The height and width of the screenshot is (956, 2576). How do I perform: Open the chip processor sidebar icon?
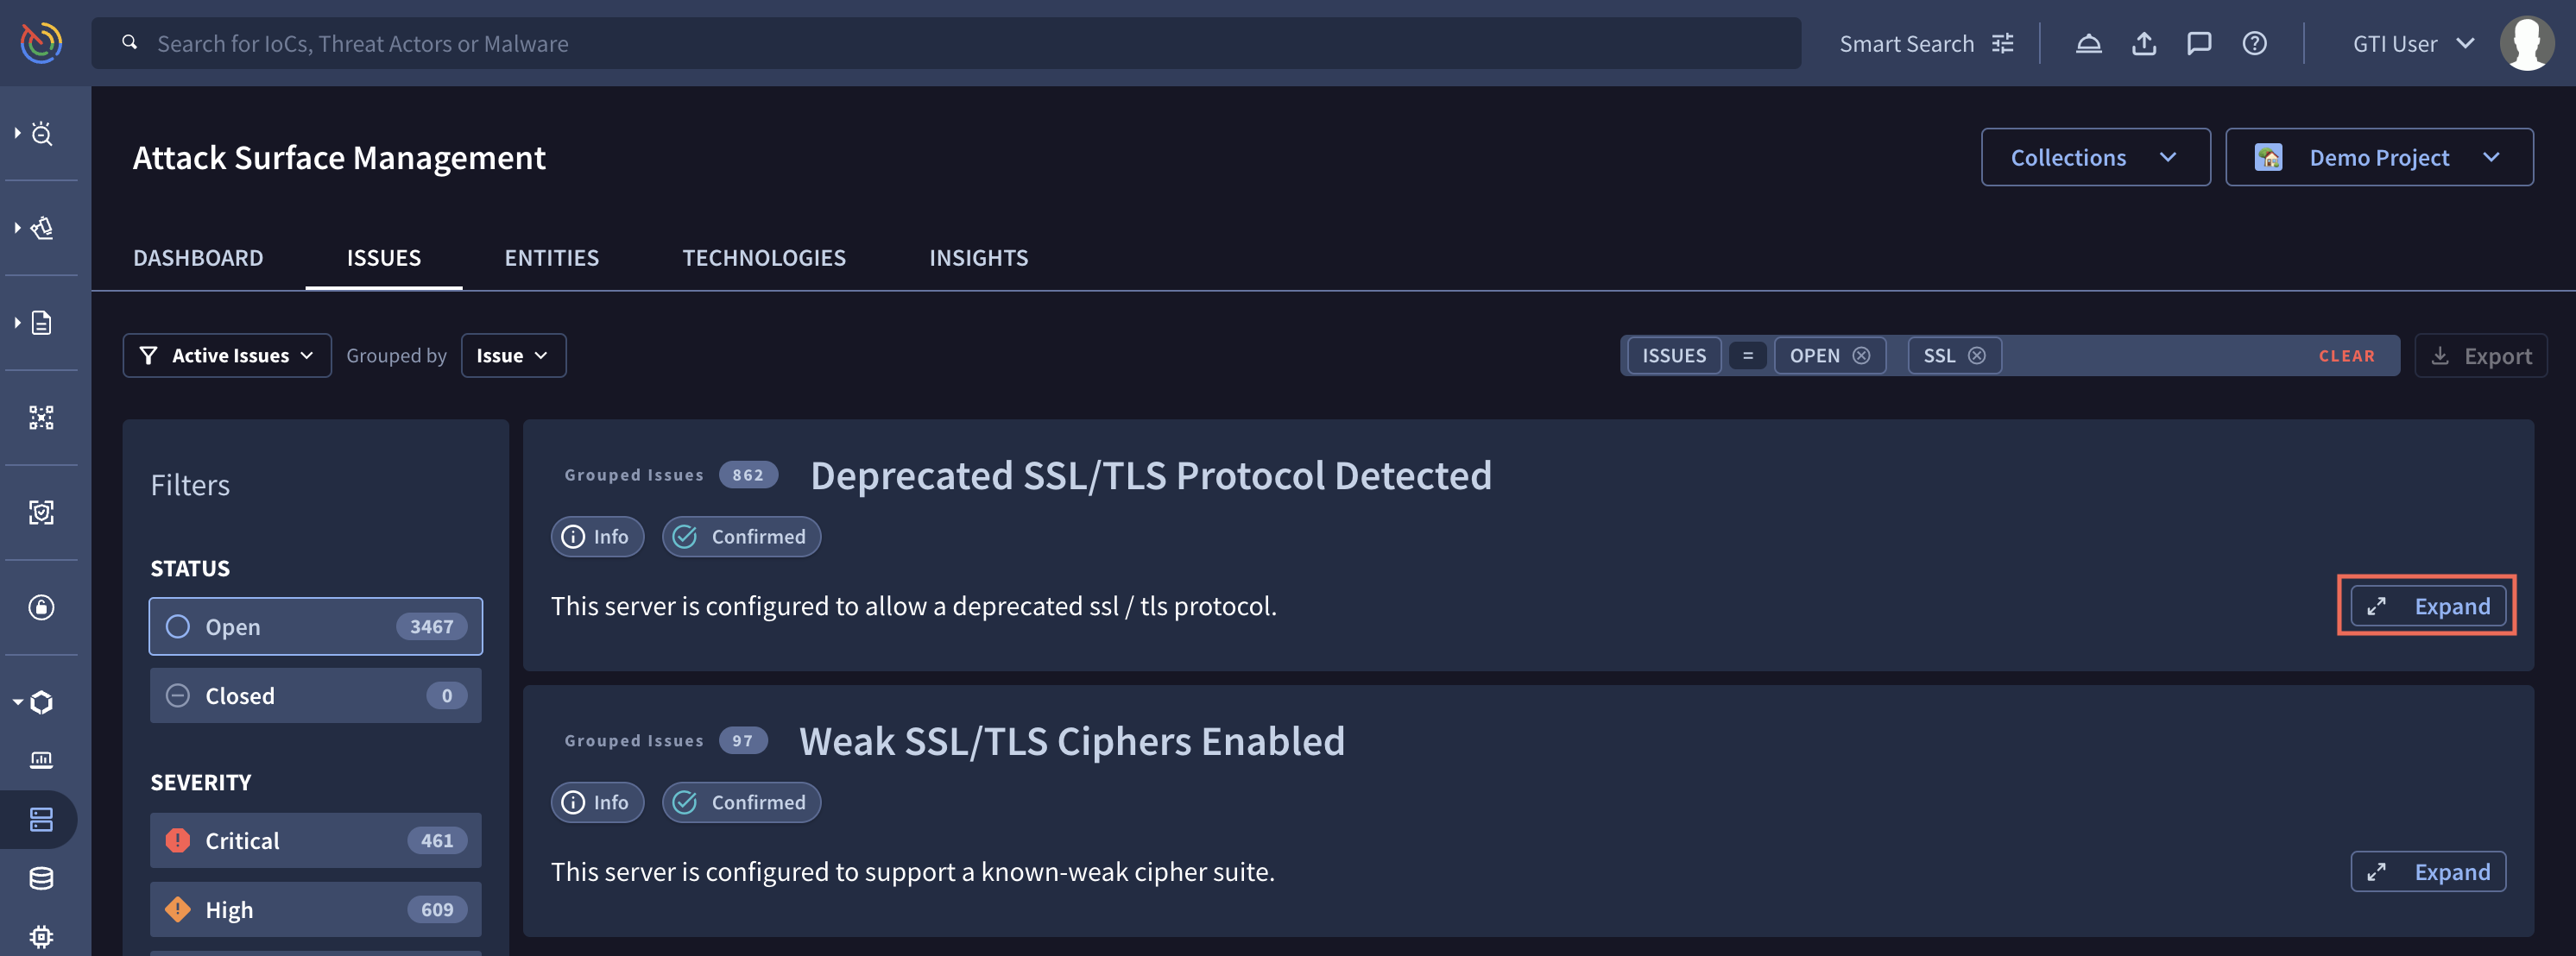coord(41,937)
